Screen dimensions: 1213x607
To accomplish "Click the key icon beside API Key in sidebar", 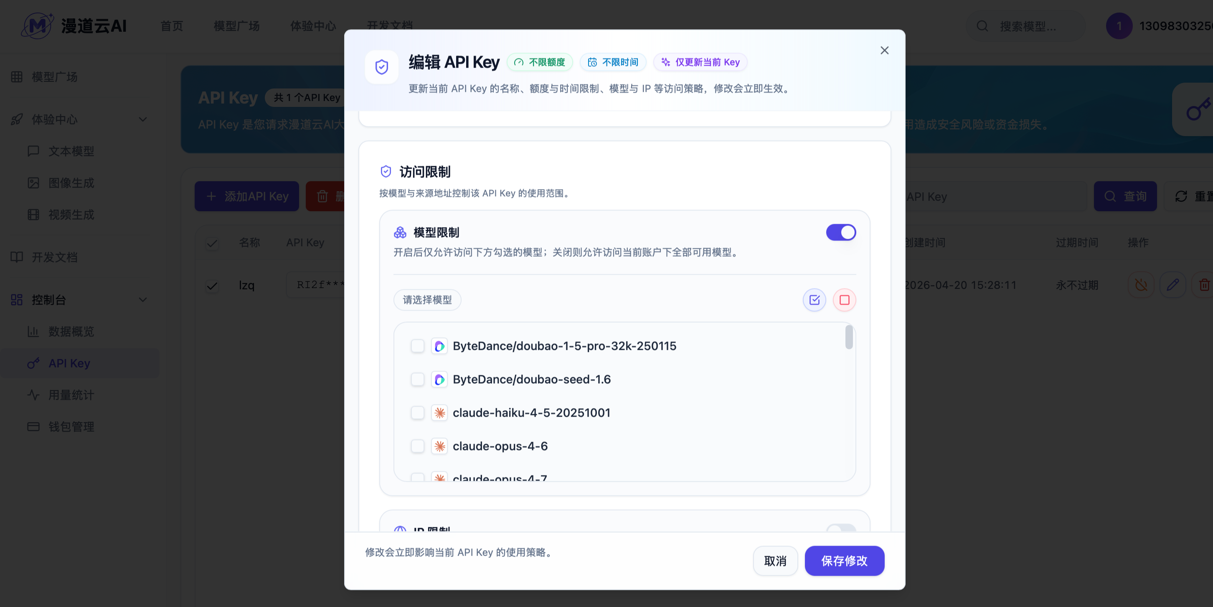I will (33, 363).
